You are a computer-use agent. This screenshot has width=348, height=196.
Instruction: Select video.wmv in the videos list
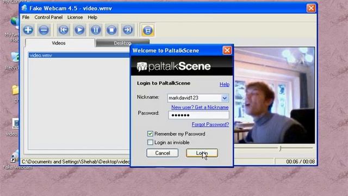79,55
